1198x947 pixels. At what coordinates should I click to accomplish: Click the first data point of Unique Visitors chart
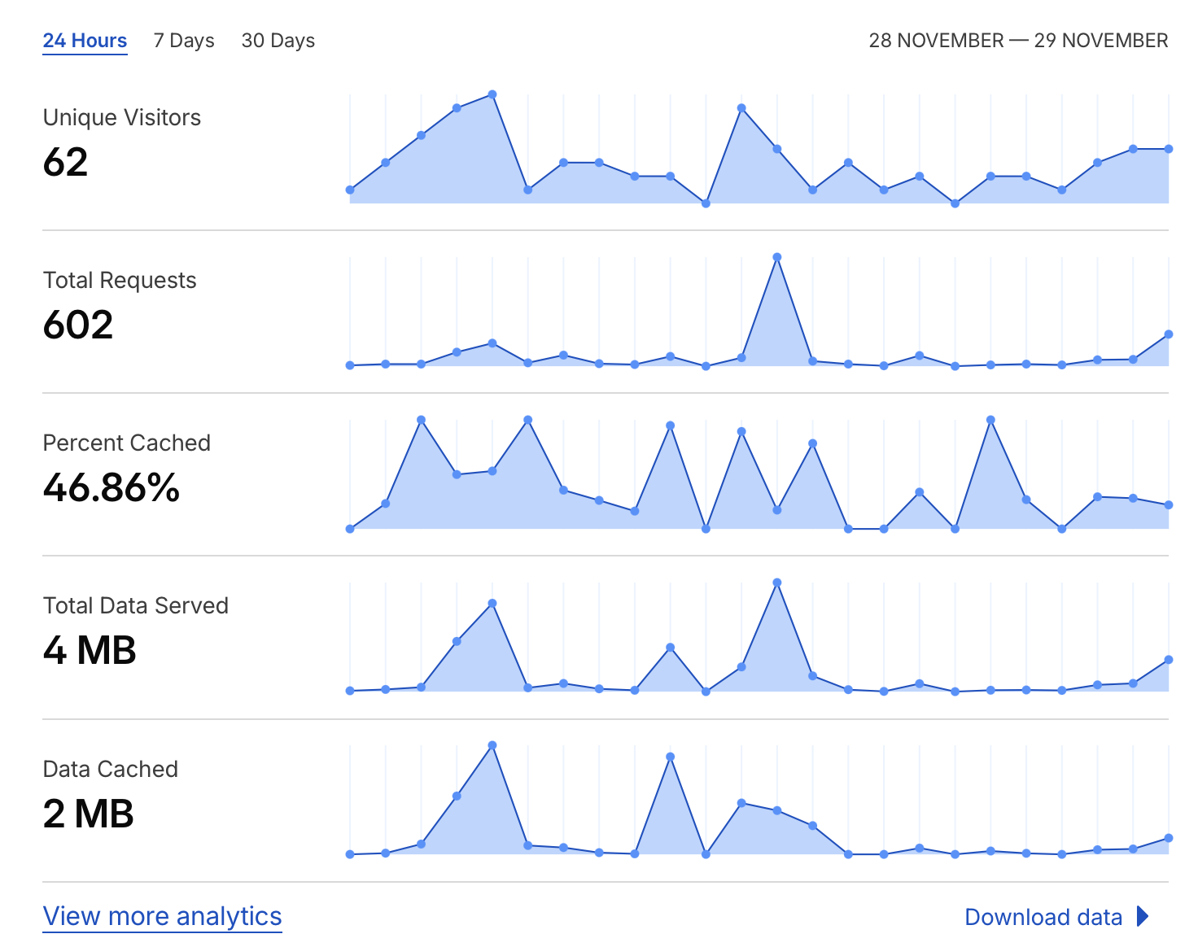(350, 190)
